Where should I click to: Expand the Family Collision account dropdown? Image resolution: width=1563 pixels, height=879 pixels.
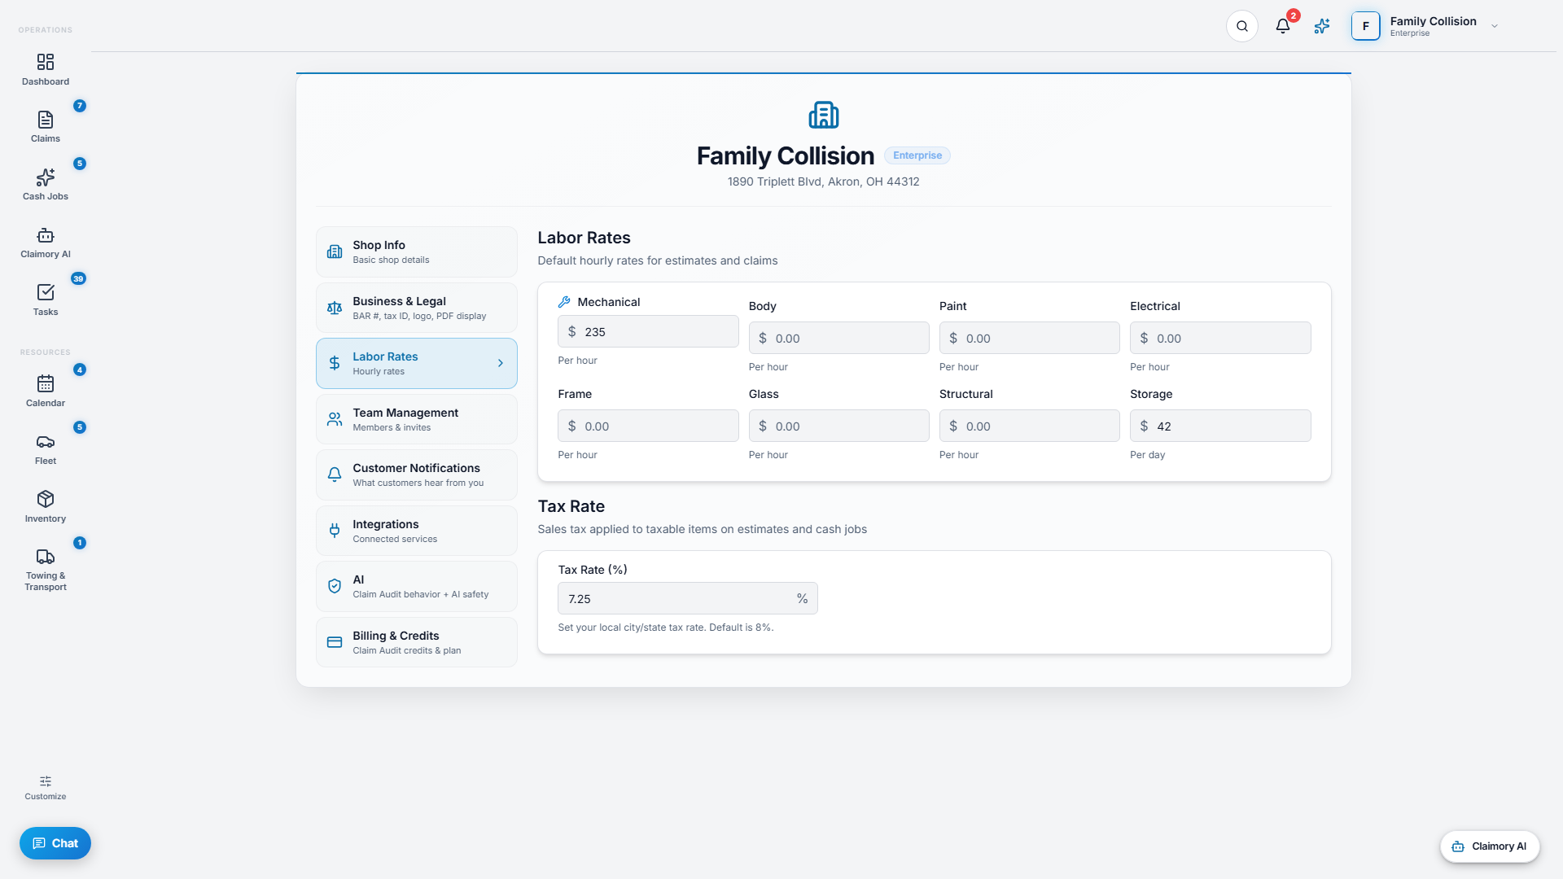[1495, 26]
